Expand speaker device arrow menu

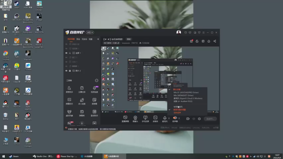tap(179, 118)
